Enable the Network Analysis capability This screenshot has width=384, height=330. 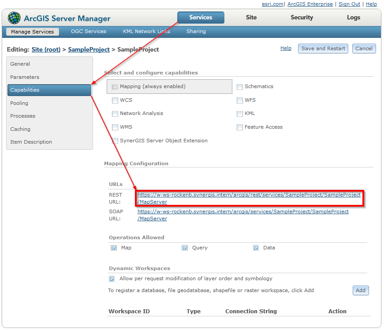point(115,113)
